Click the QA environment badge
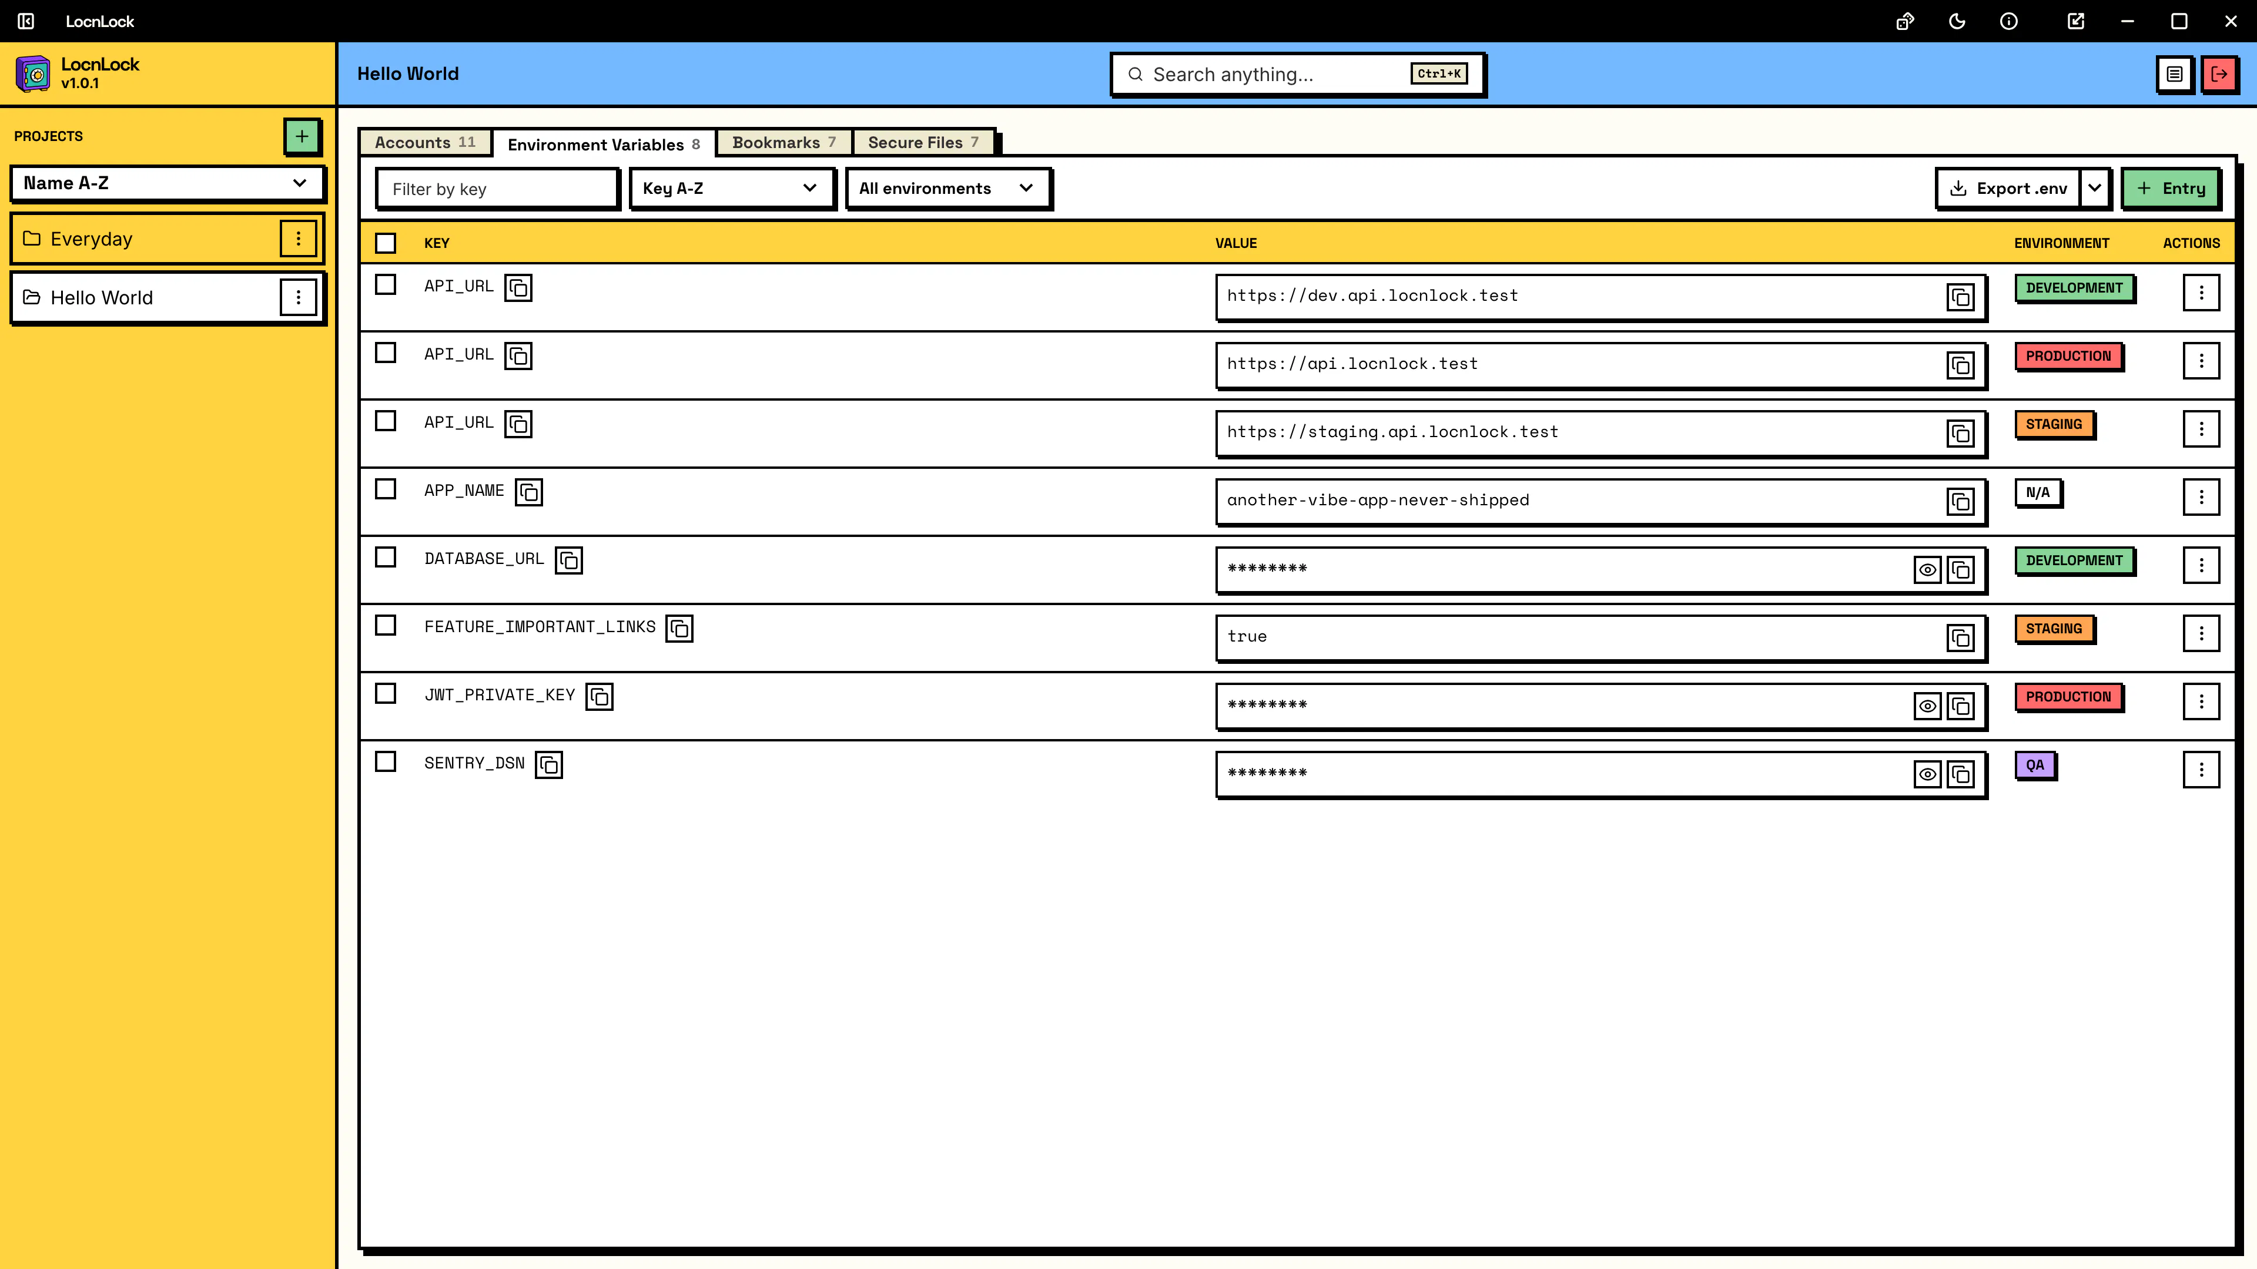Image resolution: width=2257 pixels, height=1269 pixels. pos(2034,764)
